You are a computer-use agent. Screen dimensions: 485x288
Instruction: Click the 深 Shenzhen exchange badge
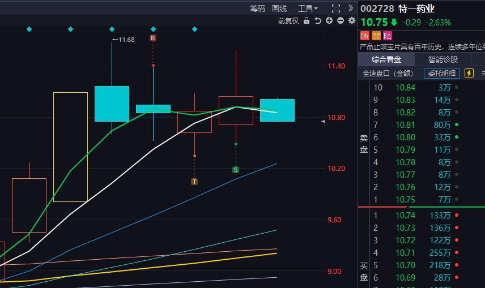[376, 36]
